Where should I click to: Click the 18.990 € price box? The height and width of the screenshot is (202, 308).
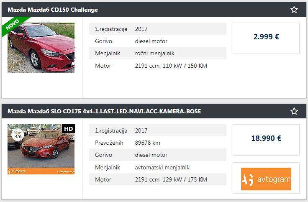(x=266, y=140)
